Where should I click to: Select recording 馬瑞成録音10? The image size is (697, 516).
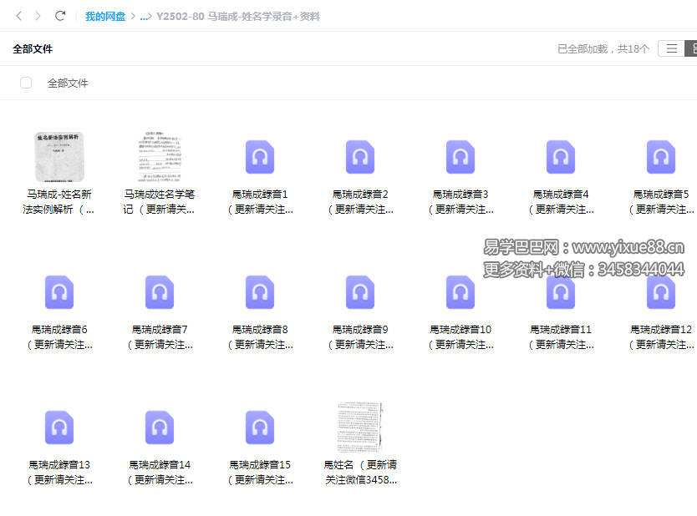460,292
